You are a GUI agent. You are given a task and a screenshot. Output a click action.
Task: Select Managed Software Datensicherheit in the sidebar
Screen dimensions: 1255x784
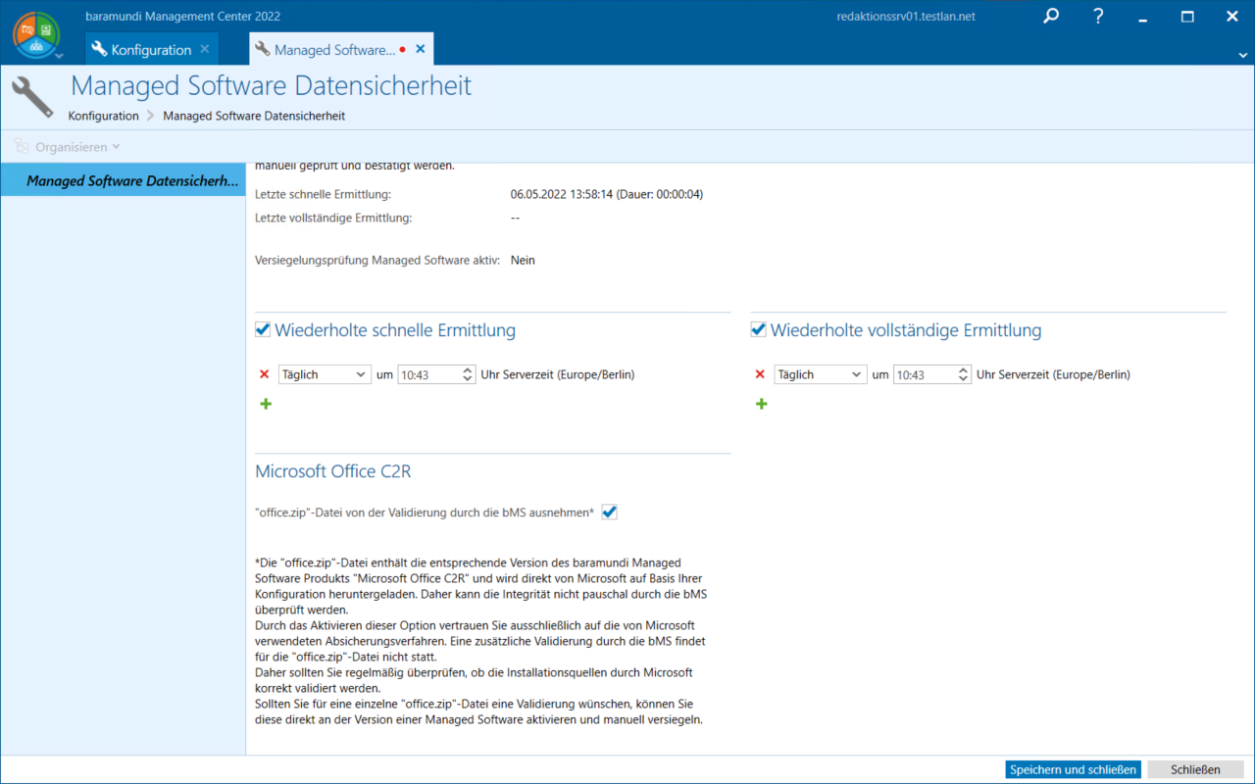131,181
